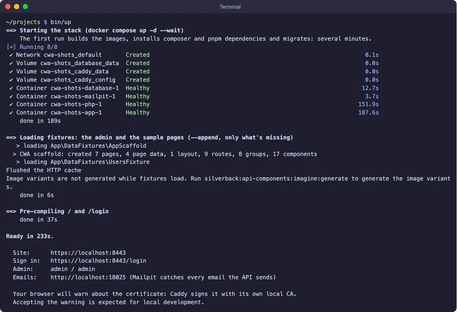The width and height of the screenshot is (457, 312).
Task: Click the checkmark beside Container cwa-shots-app-1
Action: tap(11, 113)
